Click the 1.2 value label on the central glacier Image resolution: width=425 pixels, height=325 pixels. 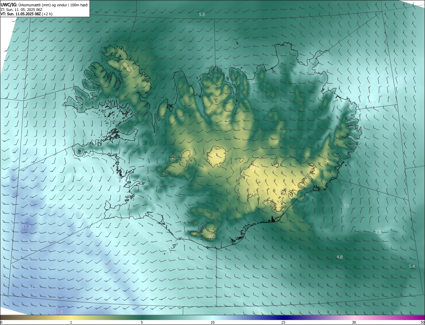(216, 157)
